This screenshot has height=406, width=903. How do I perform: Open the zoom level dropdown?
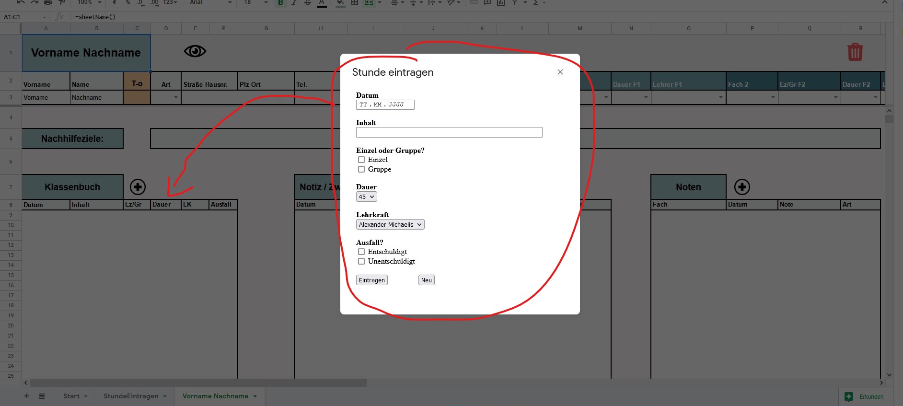(x=90, y=2)
